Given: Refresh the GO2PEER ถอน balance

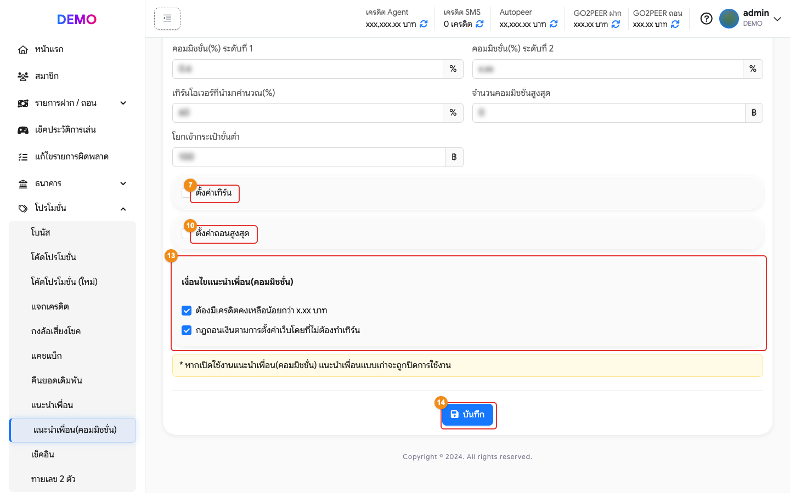Looking at the screenshot, I should pos(675,24).
